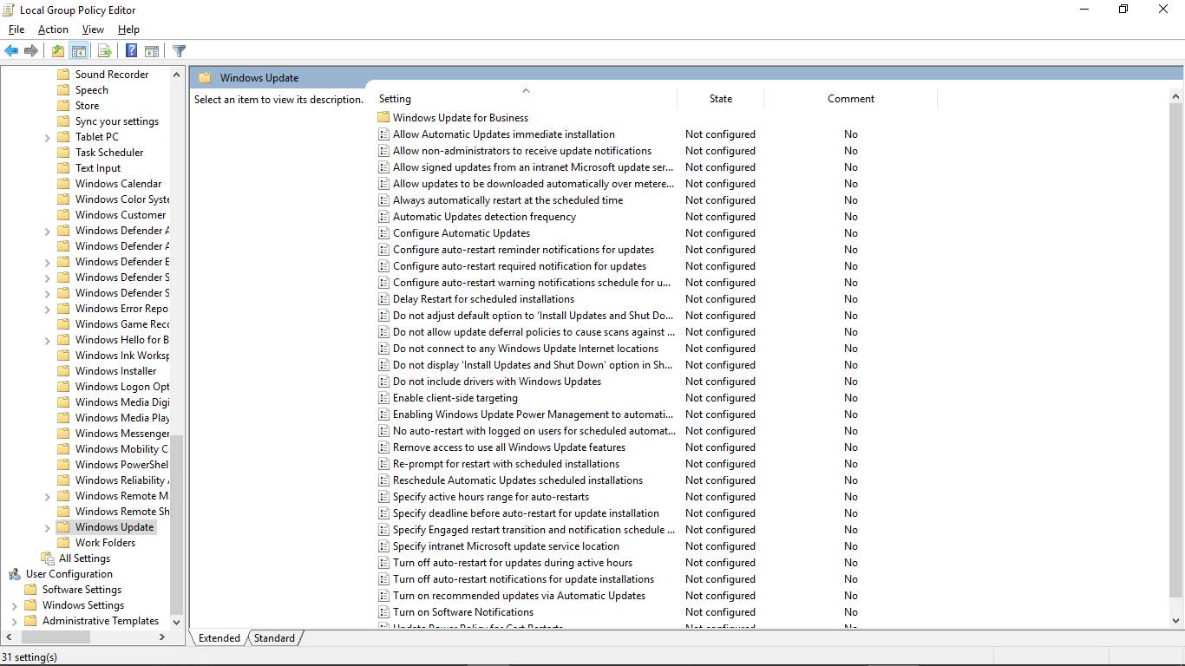Sort by the State column header
The height and width of the screenshot is (666, 1185).
tap(720, 98)
